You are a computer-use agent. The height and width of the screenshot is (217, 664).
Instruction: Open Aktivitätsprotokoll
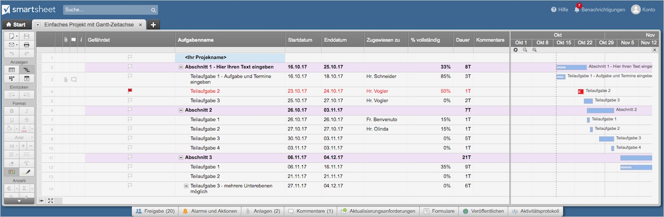(x=535, y=211)
